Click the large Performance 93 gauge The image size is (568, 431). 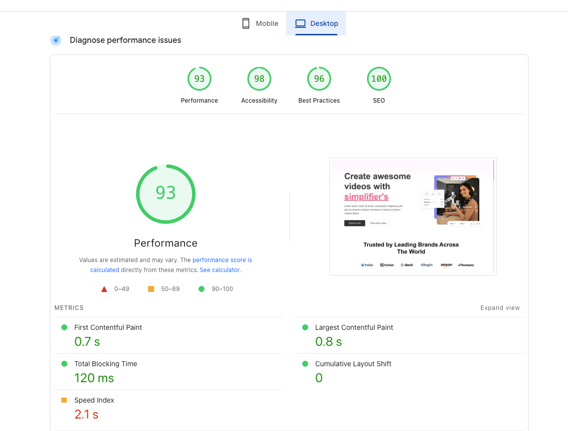click(166, 194)
